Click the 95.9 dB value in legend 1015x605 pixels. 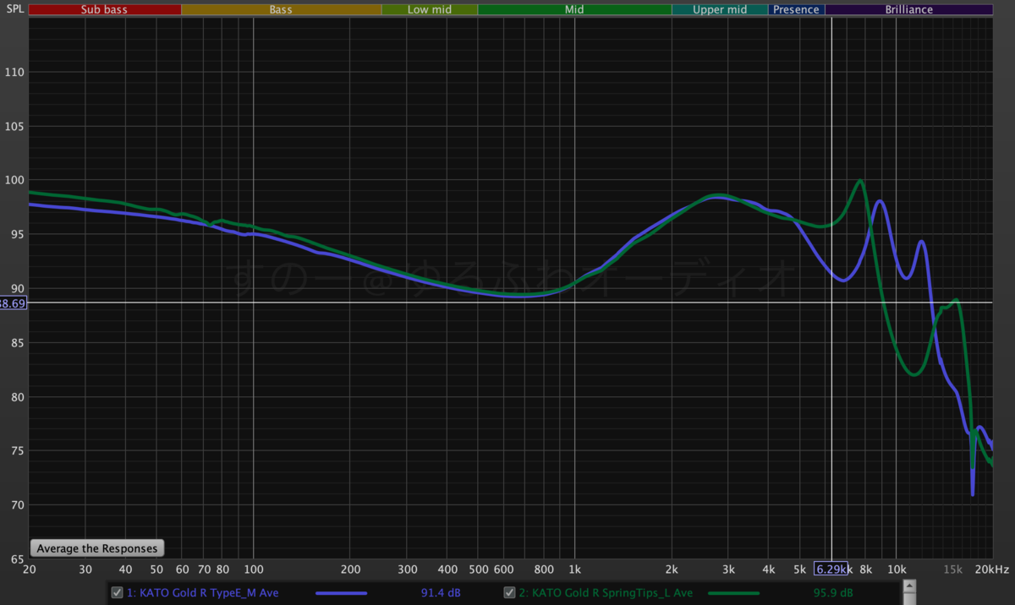click(x=831, y=593)
